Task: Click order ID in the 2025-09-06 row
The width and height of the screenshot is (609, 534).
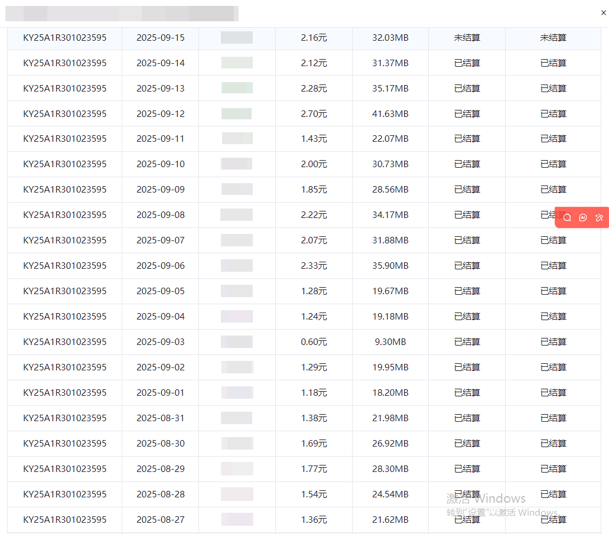Action: point(65,266)
